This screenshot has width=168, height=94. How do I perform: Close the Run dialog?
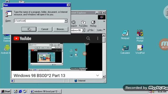68,5
